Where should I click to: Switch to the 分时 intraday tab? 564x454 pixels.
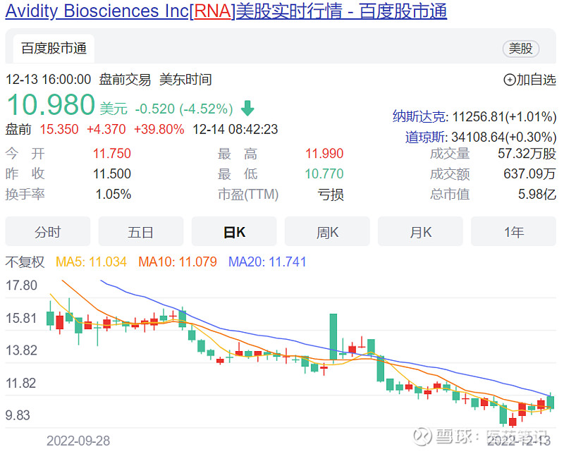tap(47, 231)
